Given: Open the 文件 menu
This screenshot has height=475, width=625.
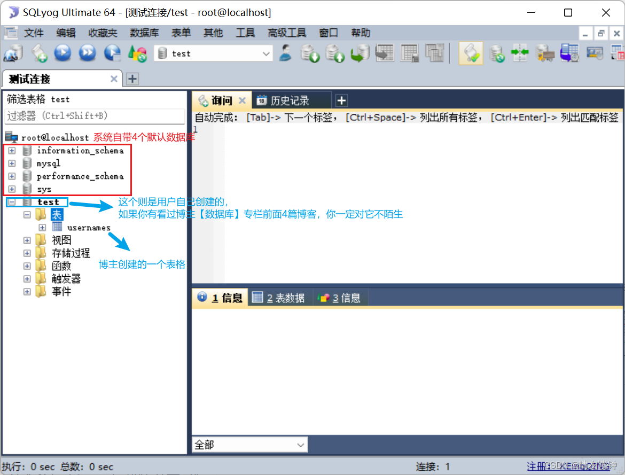Looking at the screenshot, I should click(x=34, y=33).
